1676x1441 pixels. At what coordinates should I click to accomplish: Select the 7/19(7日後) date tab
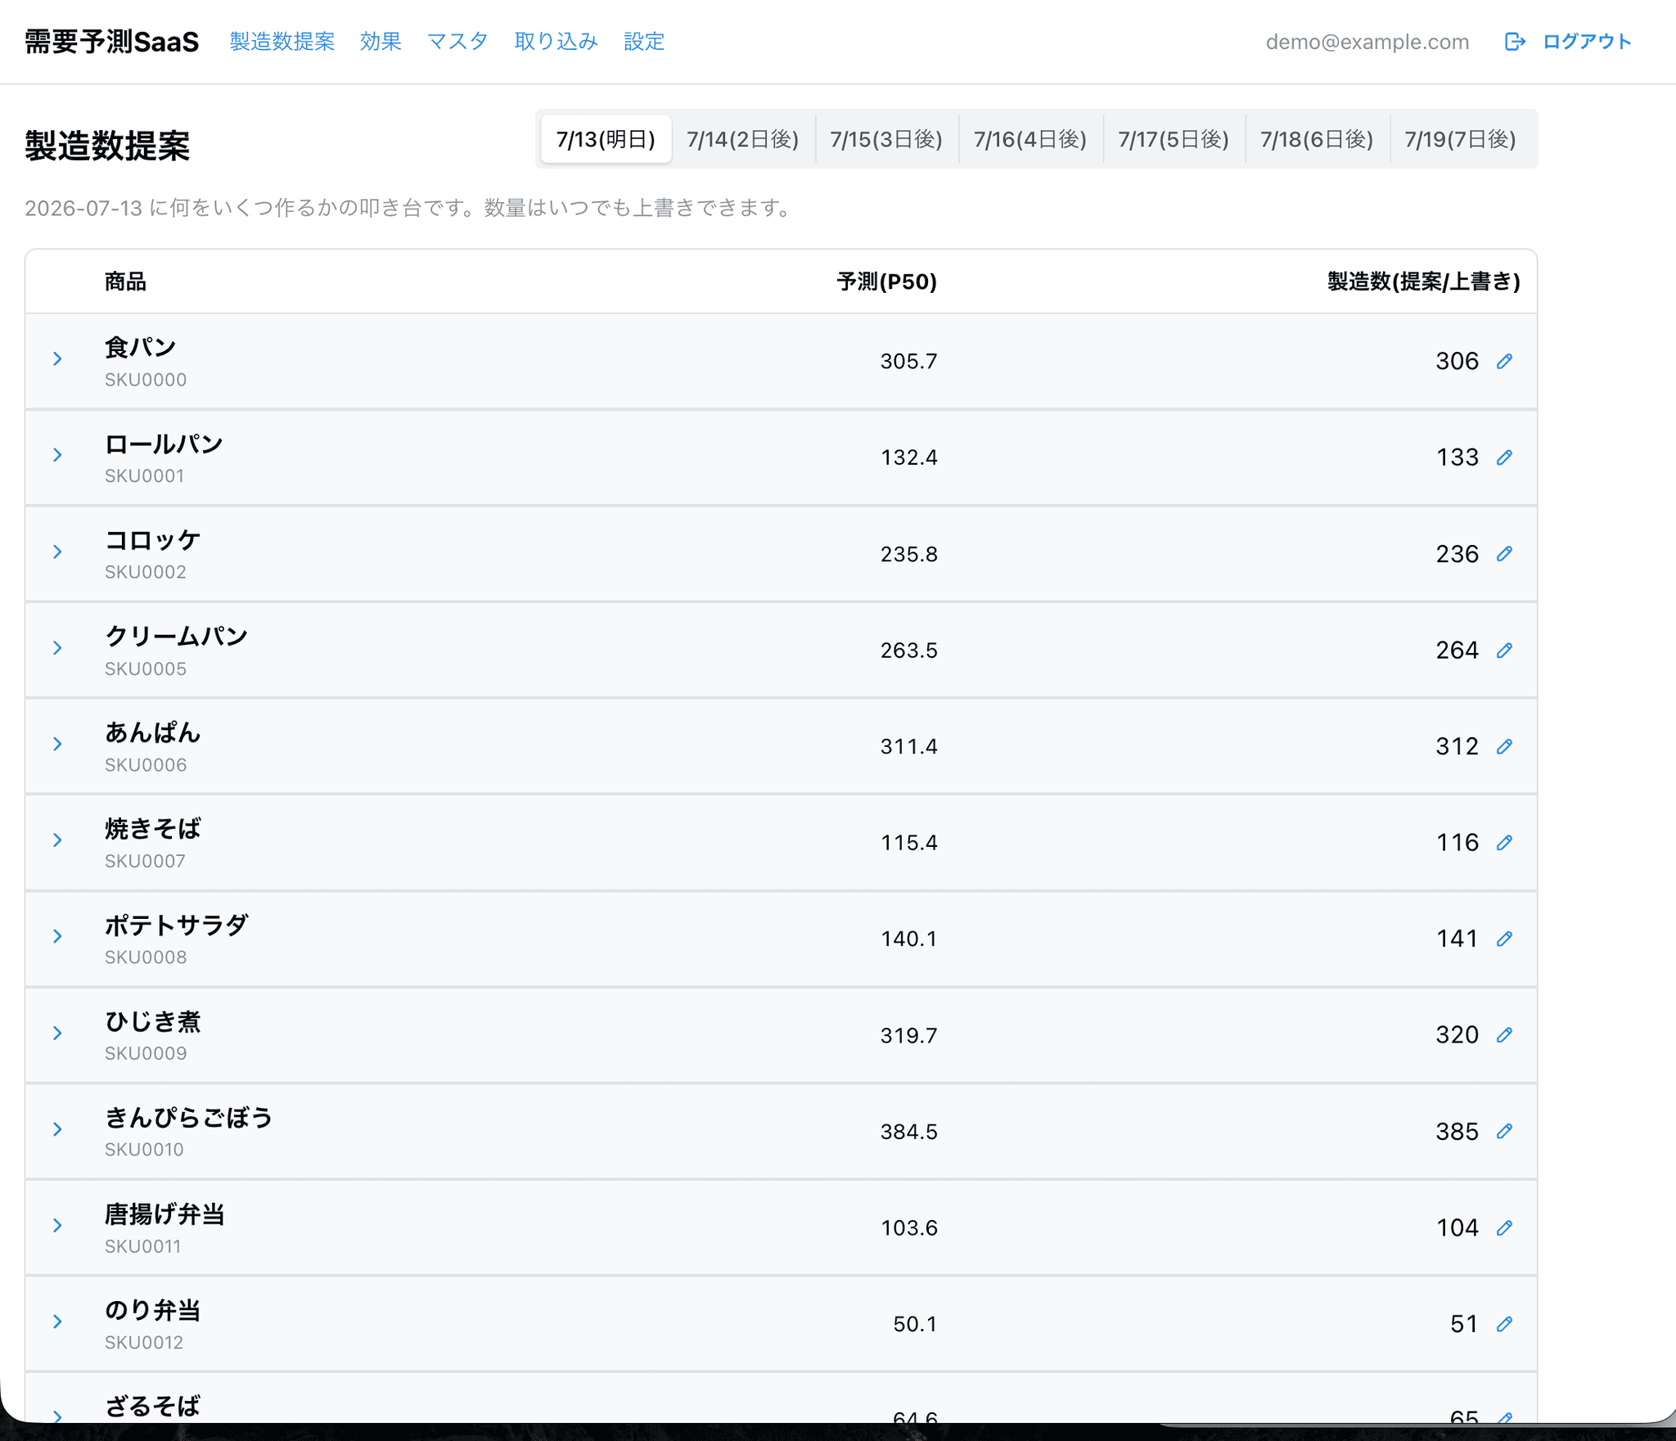point(1460,139)
